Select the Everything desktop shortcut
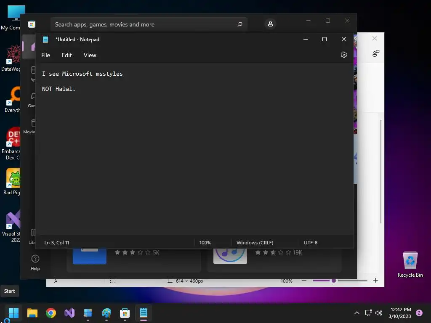 point(12,99)
